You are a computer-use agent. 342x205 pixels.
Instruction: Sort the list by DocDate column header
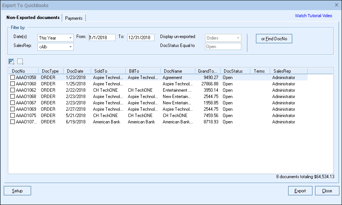point(75,71)
